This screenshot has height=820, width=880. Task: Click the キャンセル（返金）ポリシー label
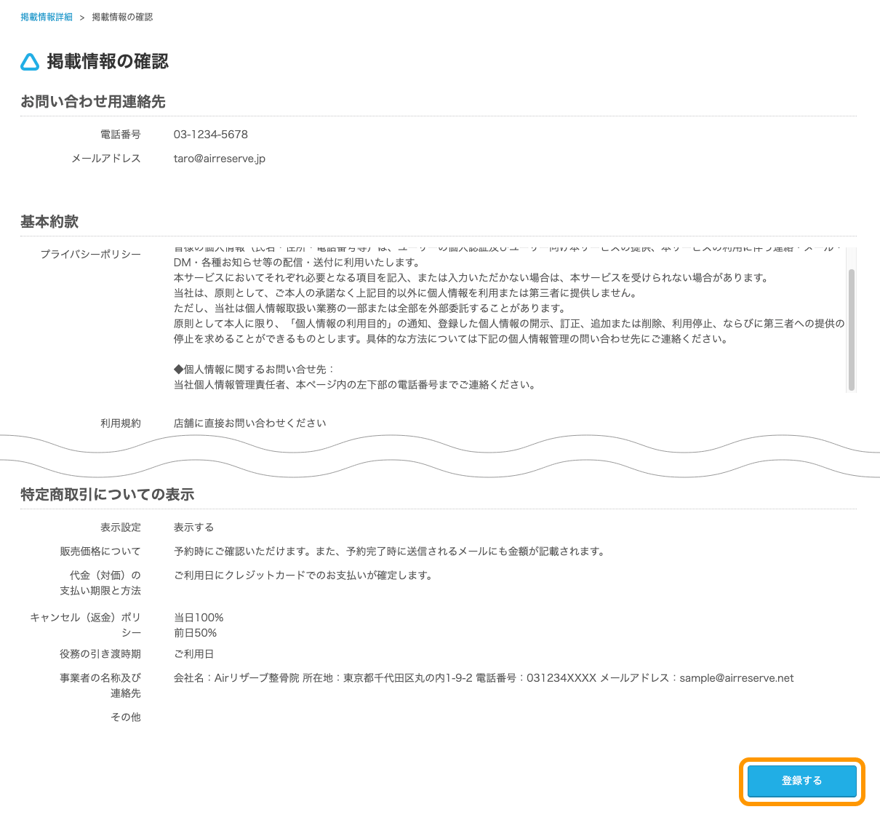(86, 624)
